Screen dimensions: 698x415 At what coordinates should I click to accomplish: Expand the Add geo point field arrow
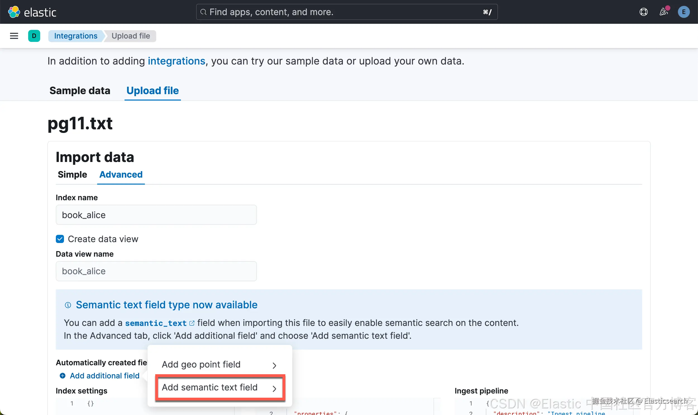pyautogui.click(x=274, y=365)
